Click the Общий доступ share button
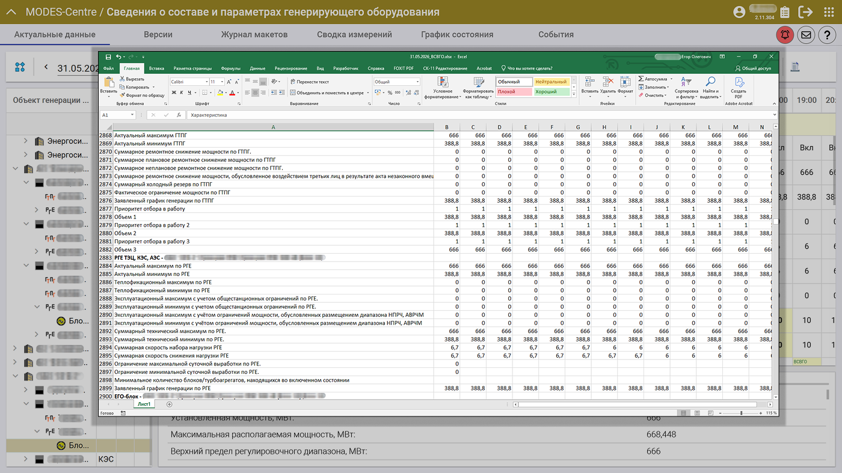 pyautogui.click(x=753, y=69)
